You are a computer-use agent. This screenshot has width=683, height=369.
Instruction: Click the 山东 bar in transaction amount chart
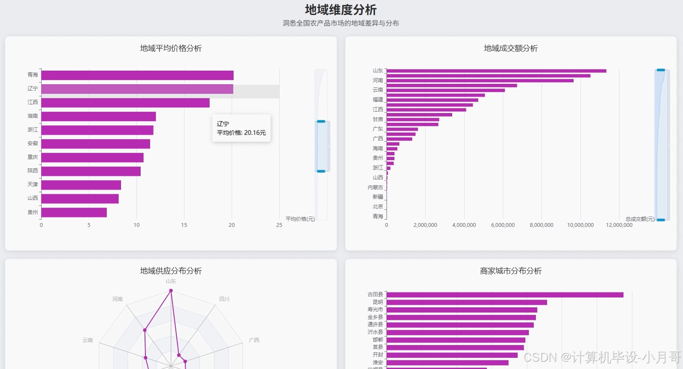[496, 71]
